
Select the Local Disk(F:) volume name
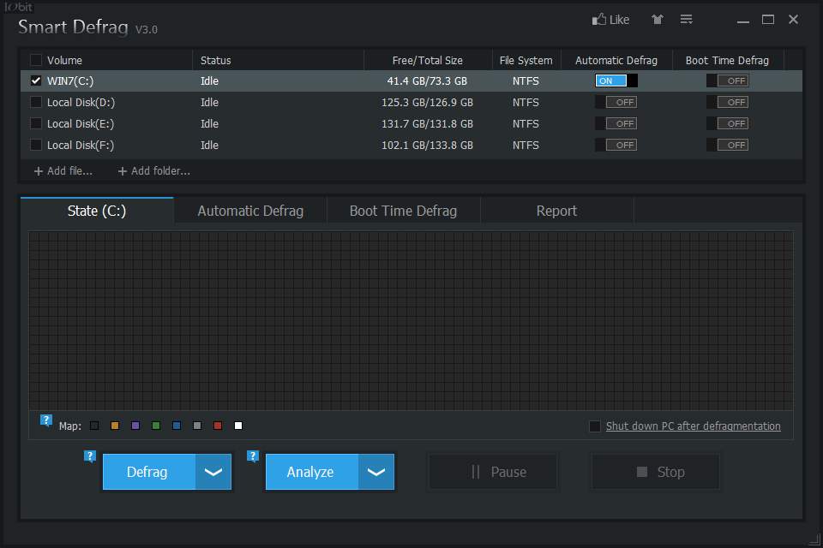point(81,146)
